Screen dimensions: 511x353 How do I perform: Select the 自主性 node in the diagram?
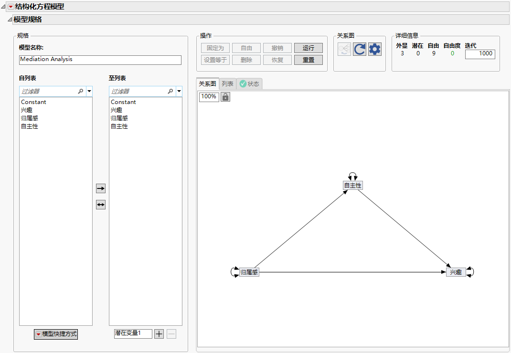coord(352,185)
